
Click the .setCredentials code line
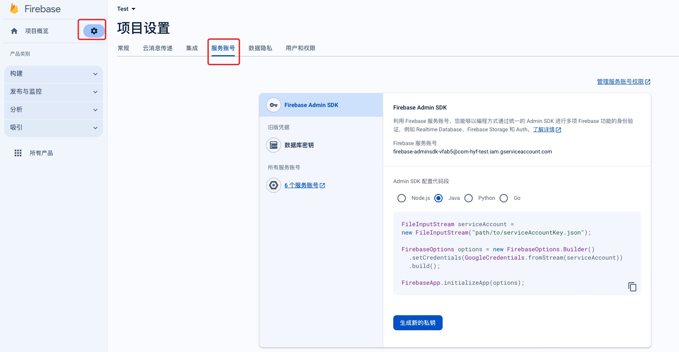pyautogui.click(x=516, y=258)
